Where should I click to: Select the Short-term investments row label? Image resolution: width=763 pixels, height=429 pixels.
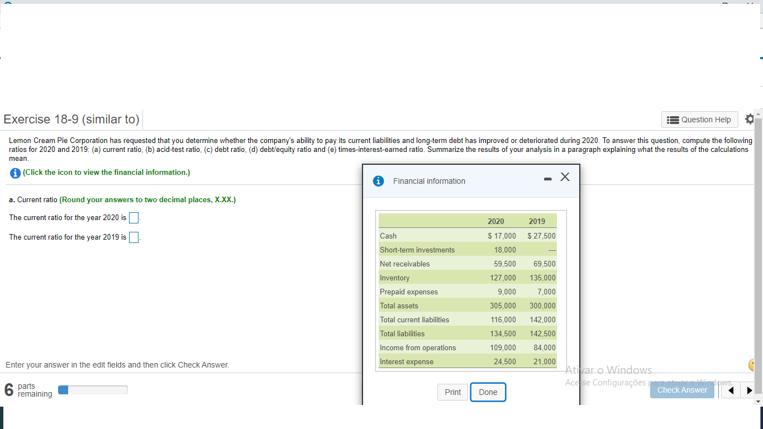tap(417, 250)
